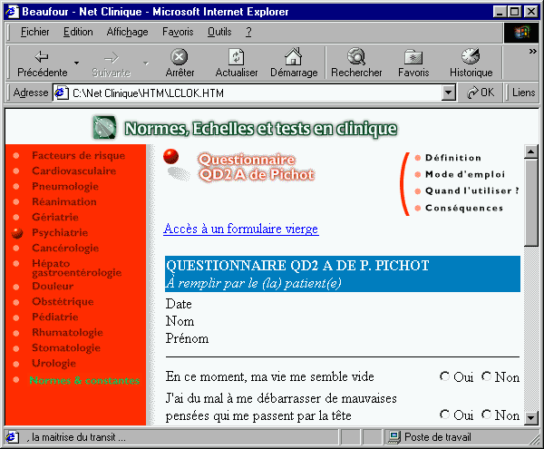This screenshot has width=544, height=449.
Task: Open the Favoris toolbar folder icon
Action: coord(413,63)
